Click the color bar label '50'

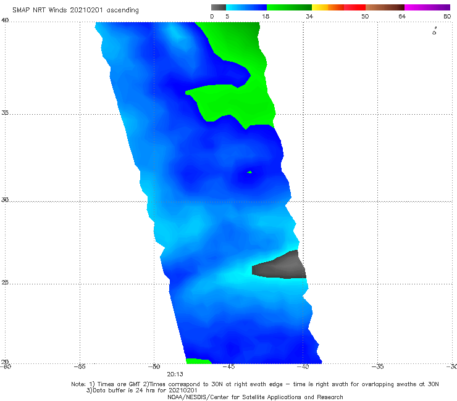(365, 16)
